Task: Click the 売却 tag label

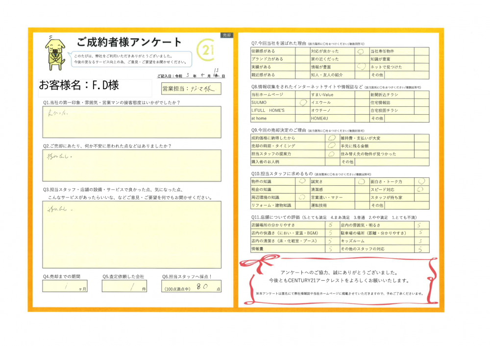Action: [227, 35]
